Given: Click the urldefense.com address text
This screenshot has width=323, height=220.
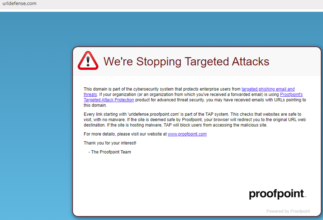Looking at the screenshot, I should (19, 4).
